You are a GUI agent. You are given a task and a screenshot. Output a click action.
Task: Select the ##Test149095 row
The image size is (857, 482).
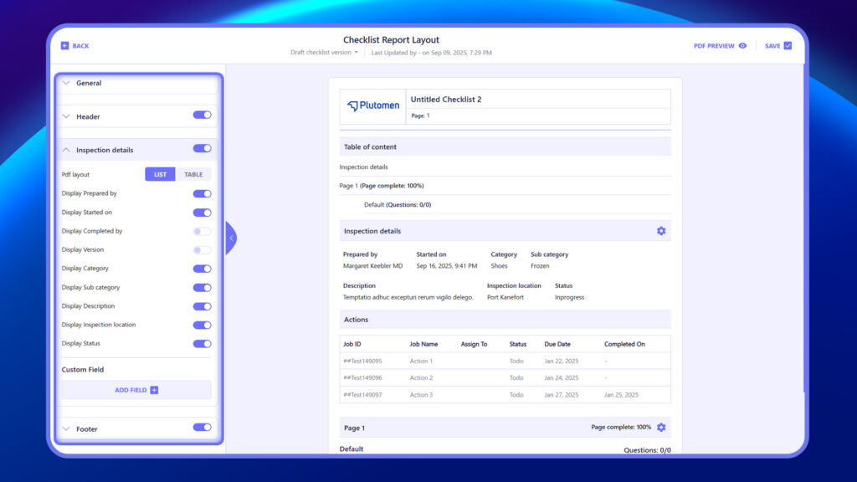505,361
